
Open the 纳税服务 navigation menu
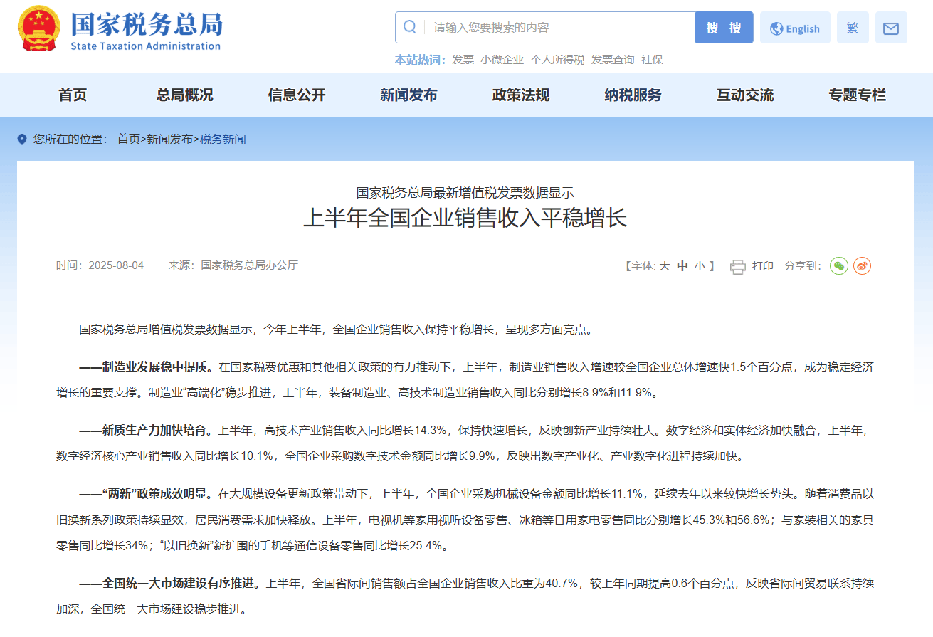pos(633,95)
